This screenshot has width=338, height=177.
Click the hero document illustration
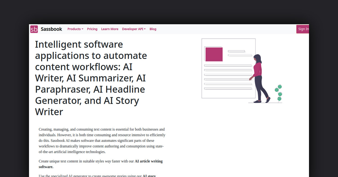228,68
